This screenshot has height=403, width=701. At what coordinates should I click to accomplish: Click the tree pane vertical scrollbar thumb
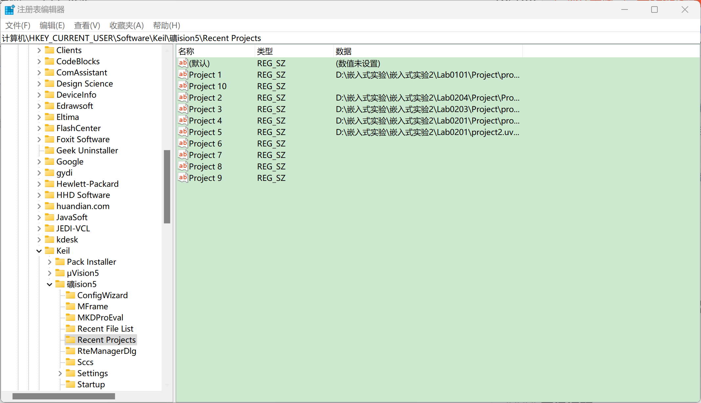point(167,187)
